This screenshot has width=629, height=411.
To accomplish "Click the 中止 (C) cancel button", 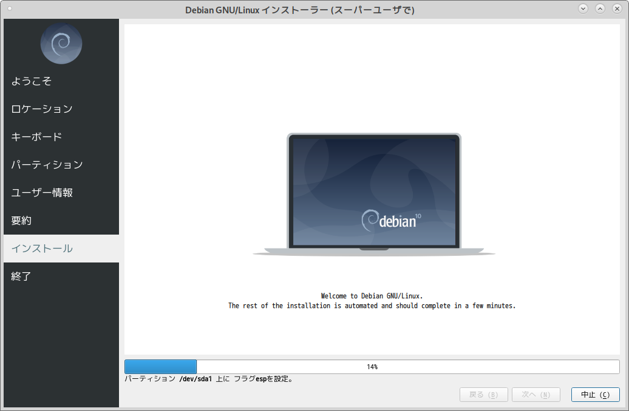I will pos(595,395).
